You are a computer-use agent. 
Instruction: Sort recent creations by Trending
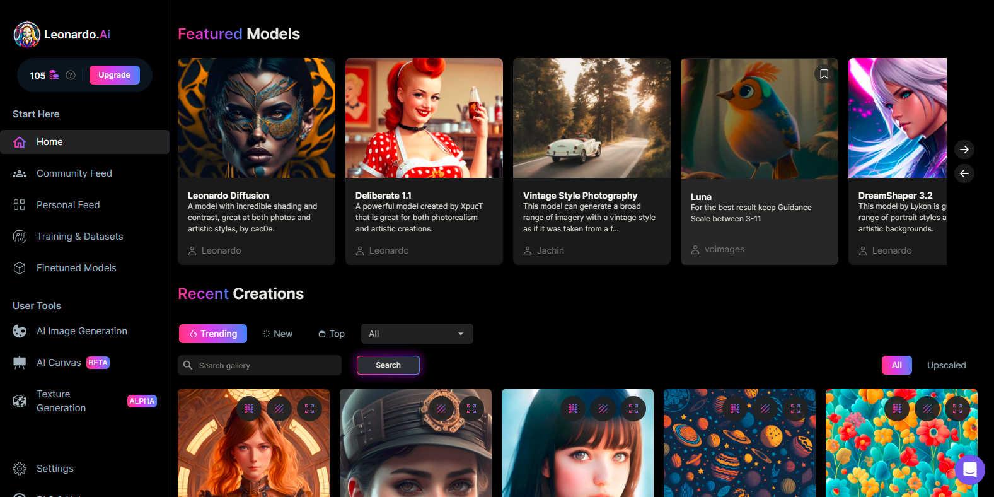point(213,334)
